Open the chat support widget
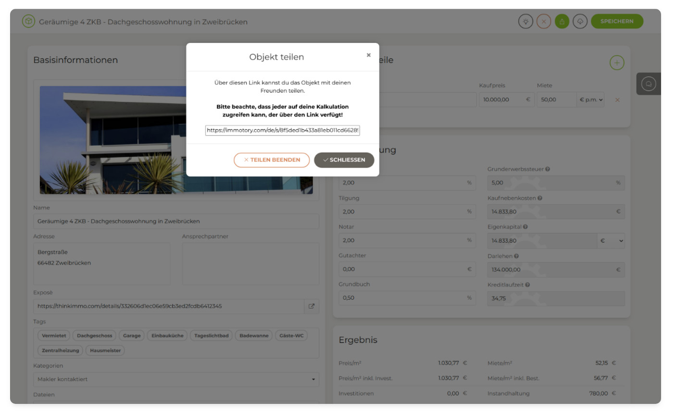 tap(648, 84)
